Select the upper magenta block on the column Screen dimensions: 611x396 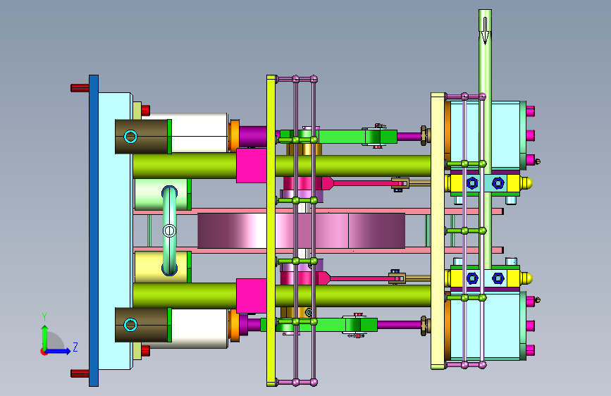(x=252, y=166)
